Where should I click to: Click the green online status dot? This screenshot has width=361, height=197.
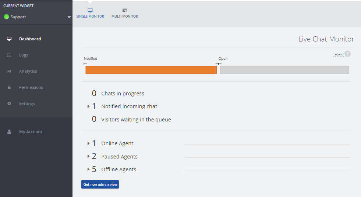[7, 17]
